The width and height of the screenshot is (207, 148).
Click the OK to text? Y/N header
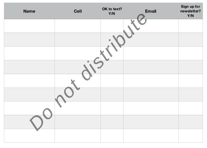pos(112,11)
